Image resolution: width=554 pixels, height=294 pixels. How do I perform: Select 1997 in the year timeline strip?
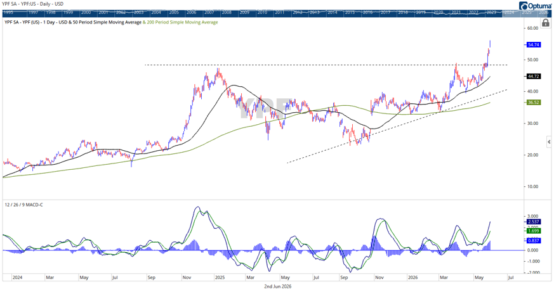[33, 12]
